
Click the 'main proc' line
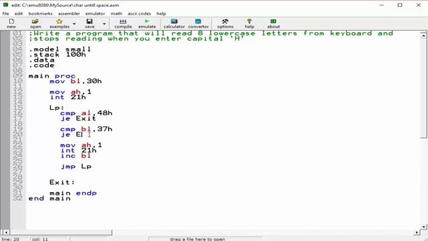coord(52,76)
